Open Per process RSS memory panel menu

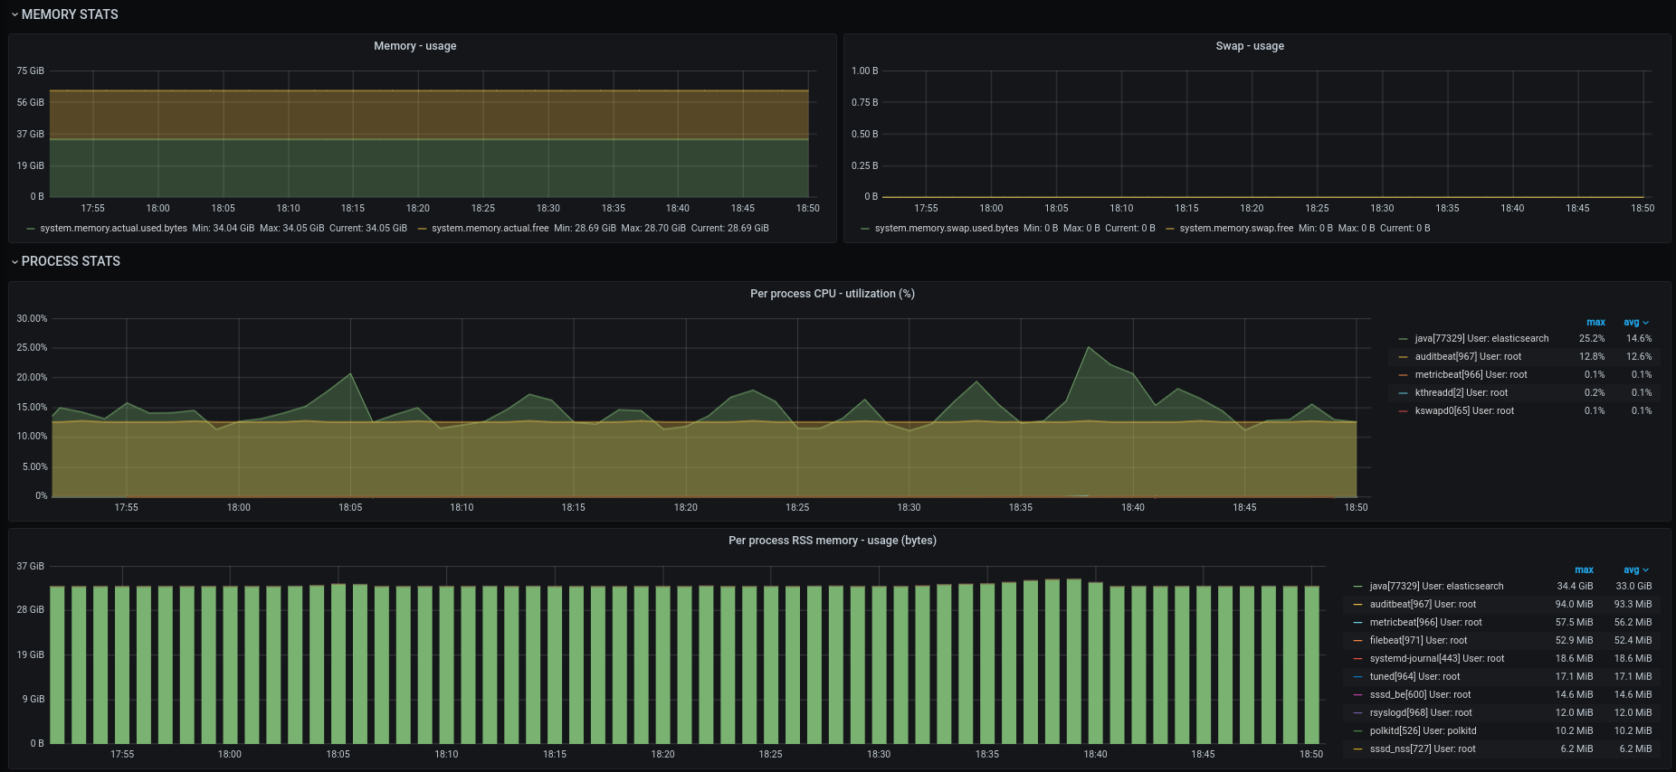[833, 541]
